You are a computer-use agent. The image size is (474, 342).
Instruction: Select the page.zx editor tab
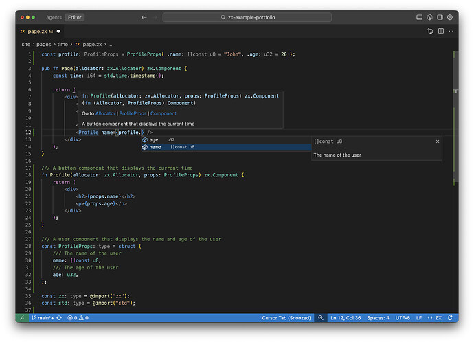40,31
